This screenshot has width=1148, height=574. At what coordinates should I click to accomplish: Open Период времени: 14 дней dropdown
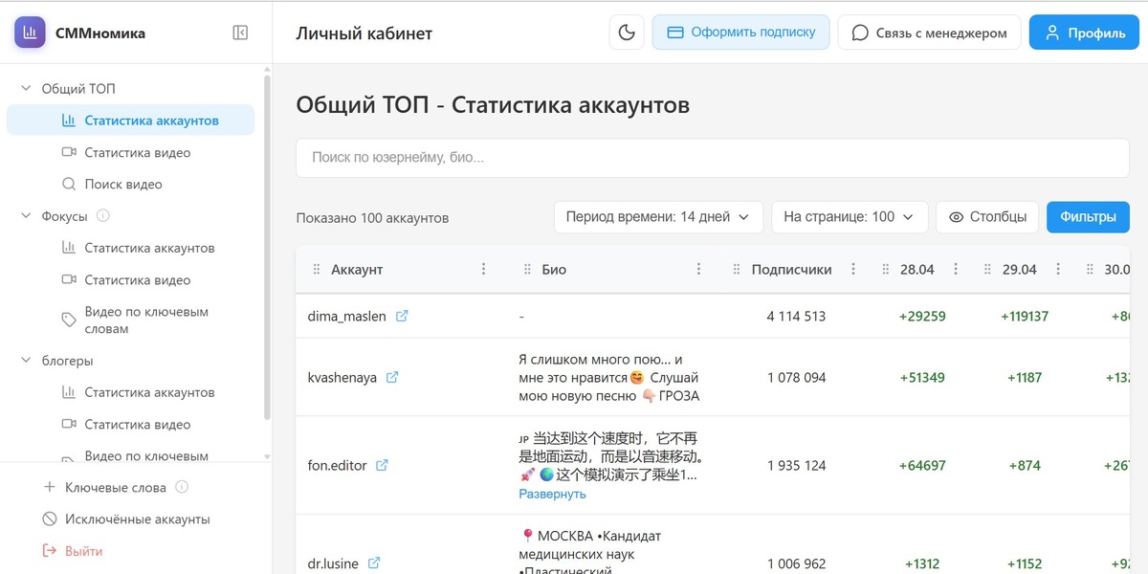click(658, 217)
